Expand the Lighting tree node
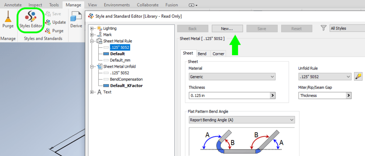The height and width of the screenshot is (156, 365). click(x=93, y=28)
